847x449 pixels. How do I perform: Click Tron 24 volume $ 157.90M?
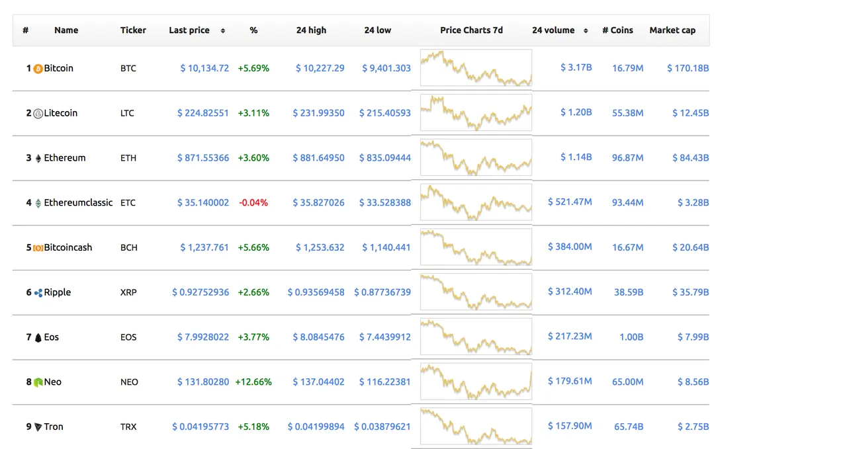tap(570, 426)
